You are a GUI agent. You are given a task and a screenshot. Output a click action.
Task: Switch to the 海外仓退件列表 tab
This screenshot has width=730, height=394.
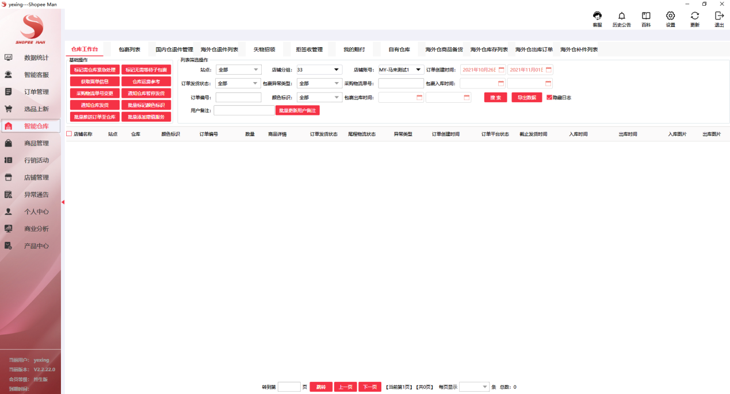(x=219, y=49)
